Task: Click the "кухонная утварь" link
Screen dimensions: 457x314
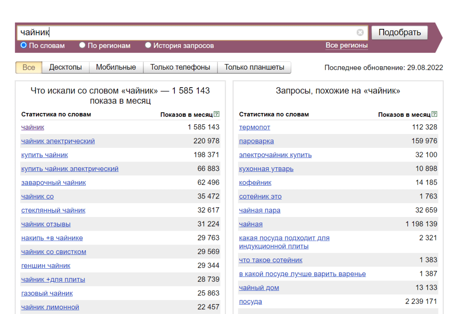Action: pos(266,169)
